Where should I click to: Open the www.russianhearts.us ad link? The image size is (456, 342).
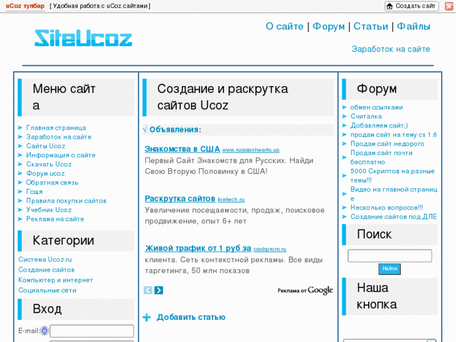click(251, 150)
